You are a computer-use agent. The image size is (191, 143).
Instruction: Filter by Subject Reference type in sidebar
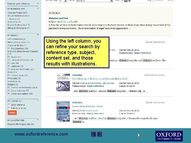click(x=18, y=16)
